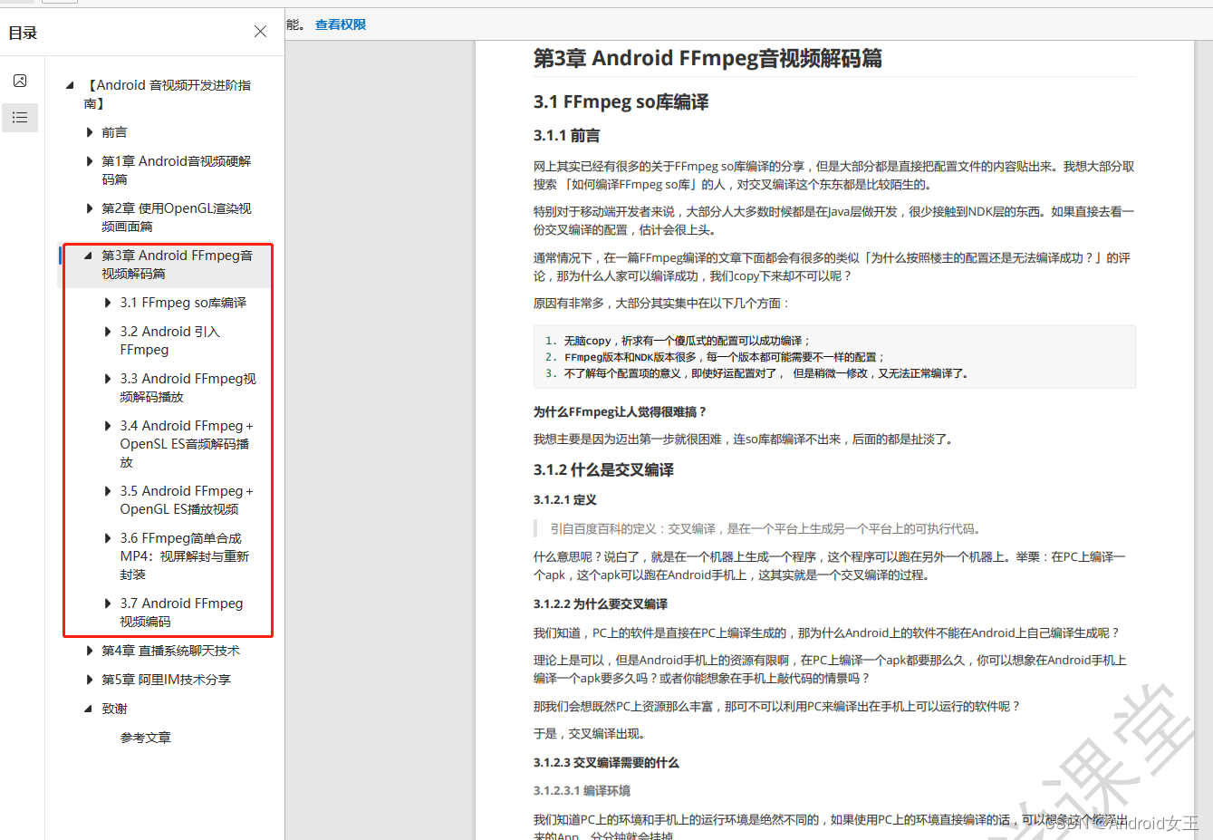Open 参考文章 outline entry

click(146, 738)
